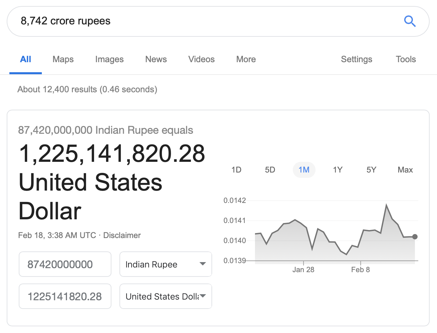Image resolution: width=437 pixels, height=333 pixels.
Task: Switch chart to 5D range
Action: (270, 170)
